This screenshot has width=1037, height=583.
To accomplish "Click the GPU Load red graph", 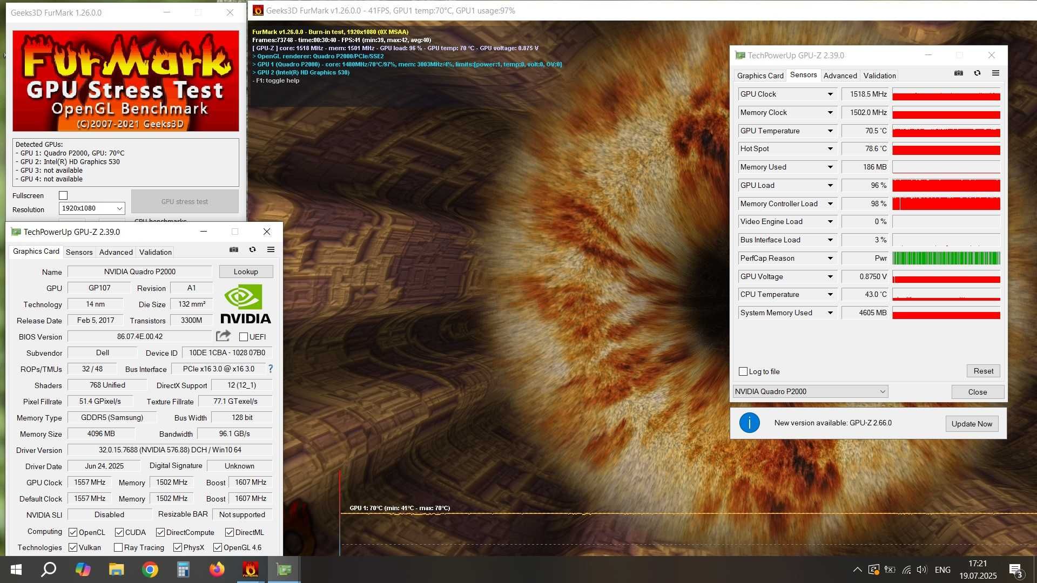I will point(946,185).
